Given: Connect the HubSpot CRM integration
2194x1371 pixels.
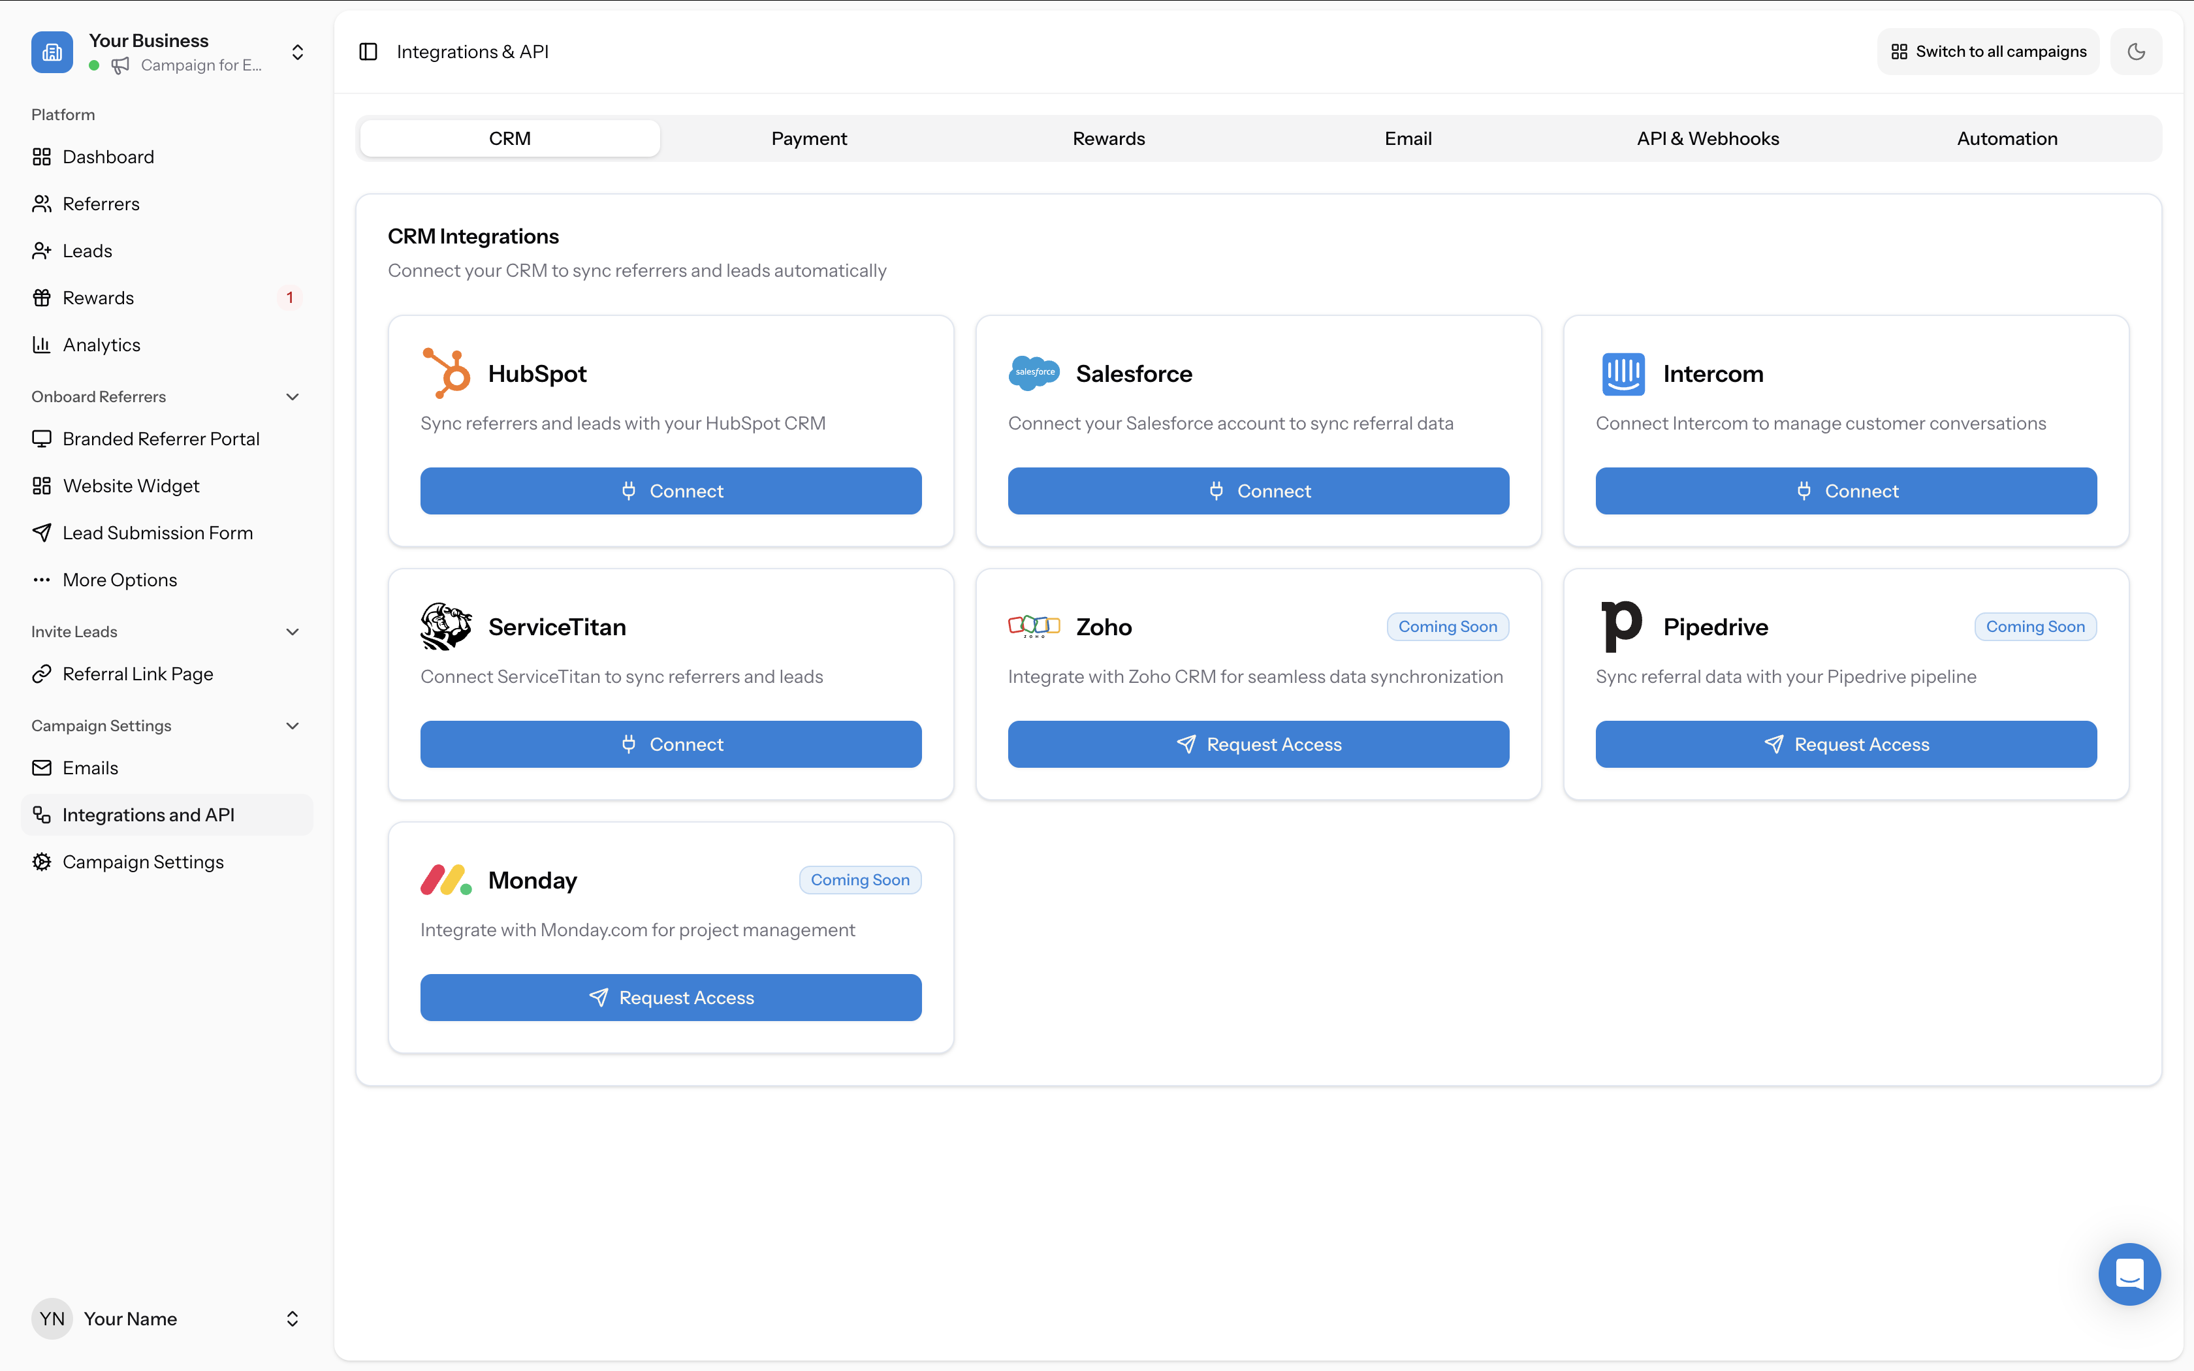Looking at the screenshot, I should pyautogui.click(x=670, y=490).
